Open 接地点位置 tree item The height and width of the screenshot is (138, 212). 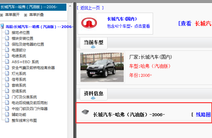[x=21, y=33]
